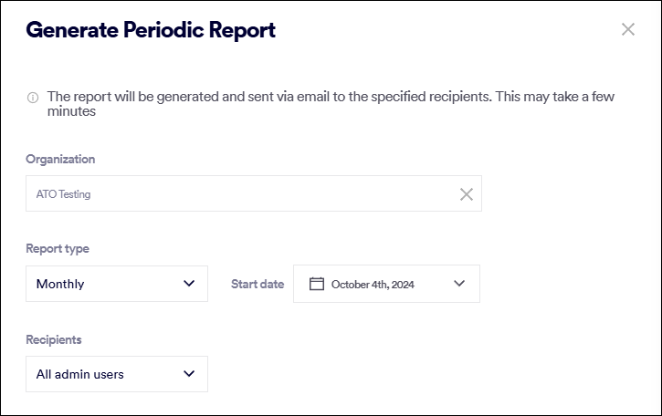Click empty middle area of Organization field

click(274, 194)
